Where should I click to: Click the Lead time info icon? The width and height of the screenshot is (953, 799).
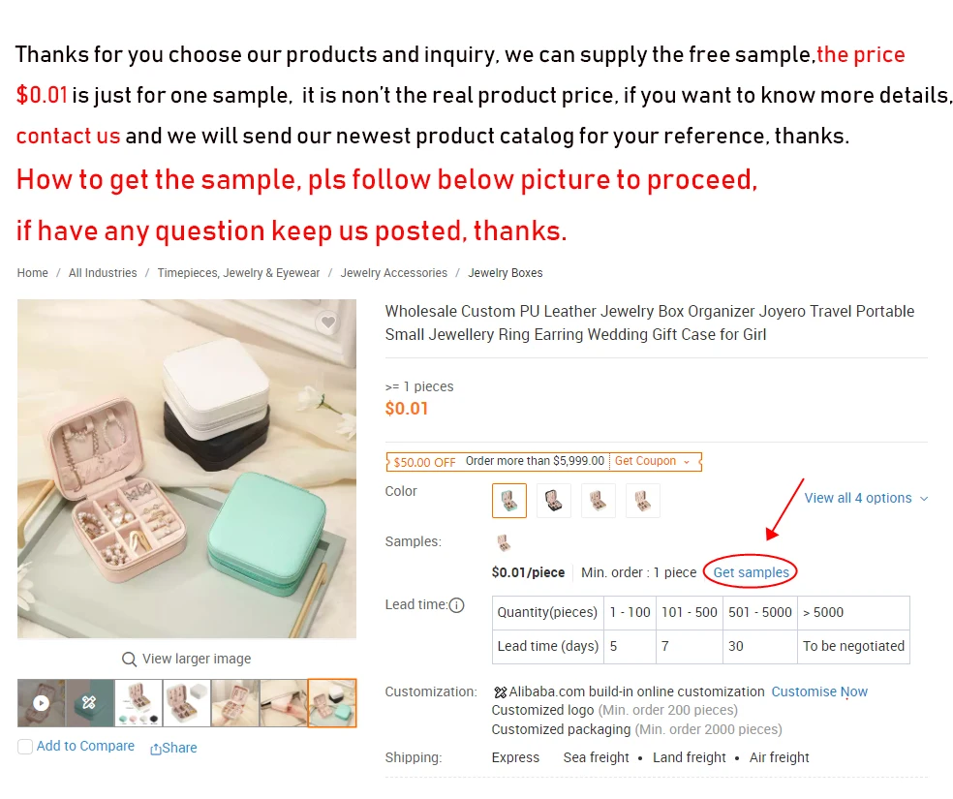[x=456, y=605]
